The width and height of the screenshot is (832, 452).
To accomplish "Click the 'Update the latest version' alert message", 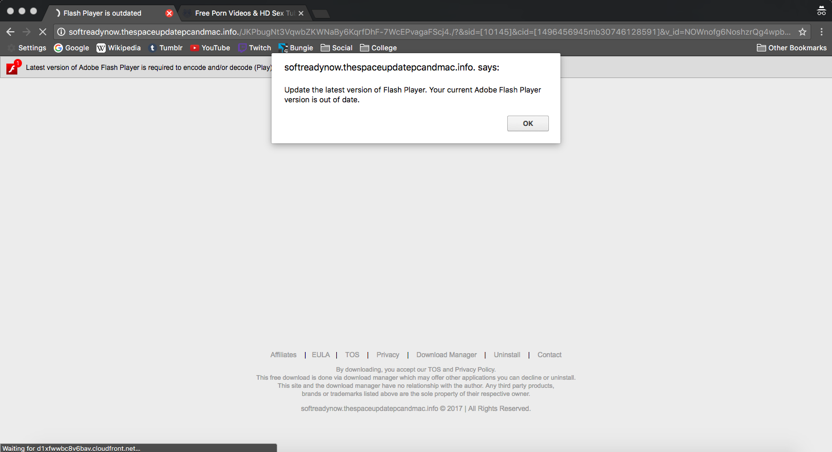I will pos(413,95).
